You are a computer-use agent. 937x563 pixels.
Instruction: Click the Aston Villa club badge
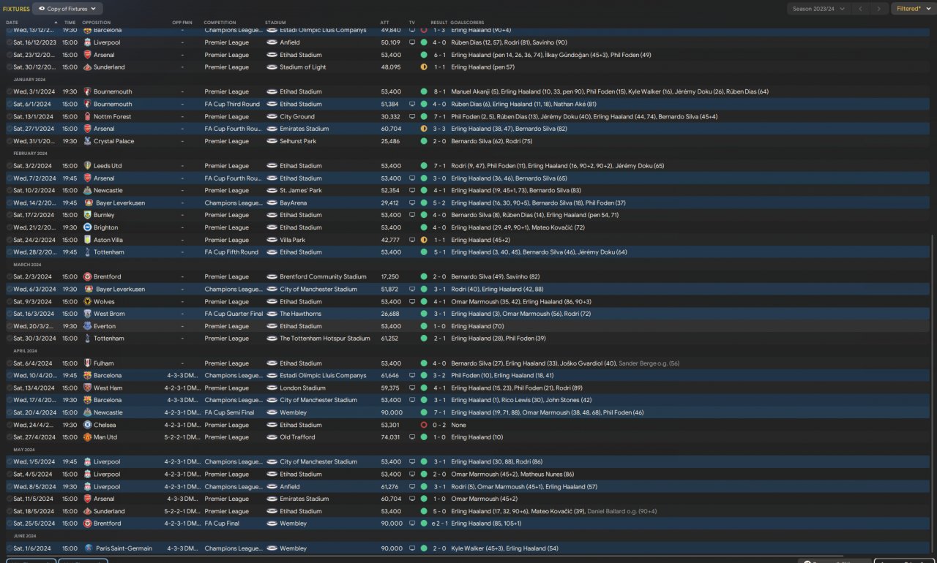tap(88, 240)
